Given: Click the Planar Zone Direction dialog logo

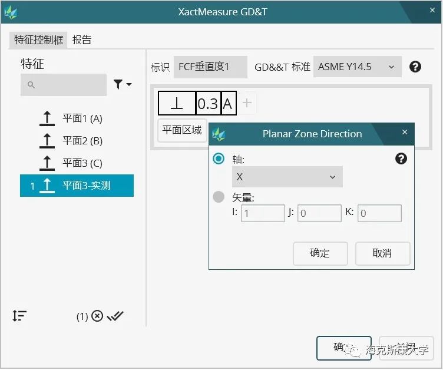Looking at the screenshot, I should [x=219, y=134].
